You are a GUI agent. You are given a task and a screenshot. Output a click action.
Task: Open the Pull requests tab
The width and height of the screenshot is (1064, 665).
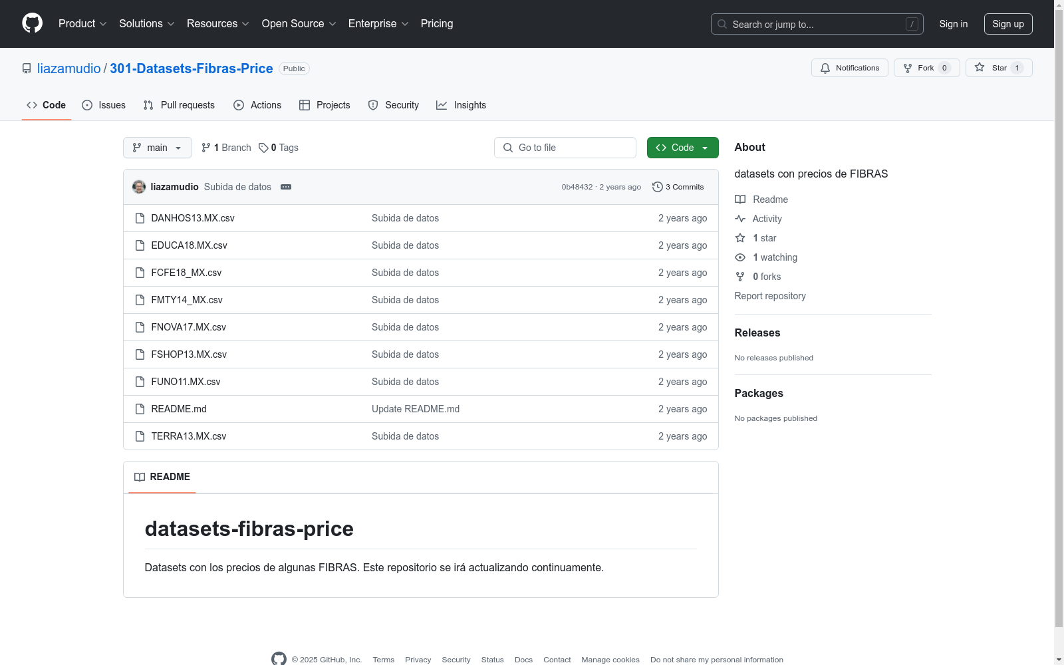tap(179, 105)
